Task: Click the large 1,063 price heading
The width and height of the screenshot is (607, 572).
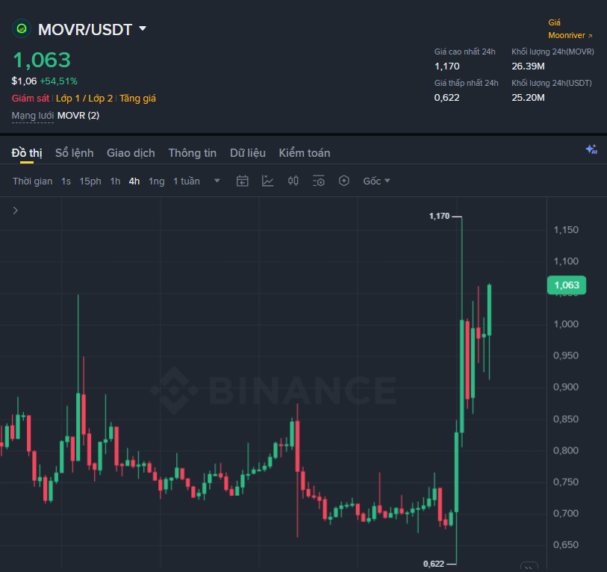Action: (42, 60)
